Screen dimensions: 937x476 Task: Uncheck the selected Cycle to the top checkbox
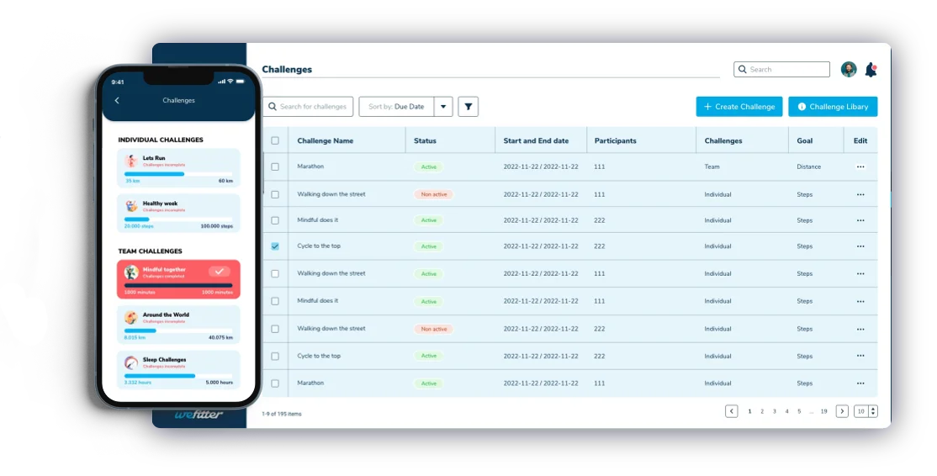(x=275, y=246)
